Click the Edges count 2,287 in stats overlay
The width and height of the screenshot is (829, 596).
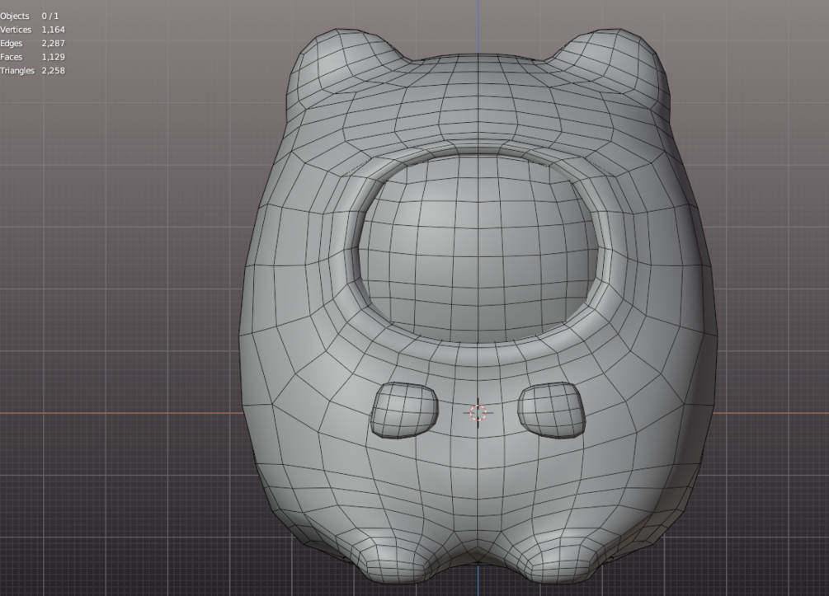tap(54, 44)
